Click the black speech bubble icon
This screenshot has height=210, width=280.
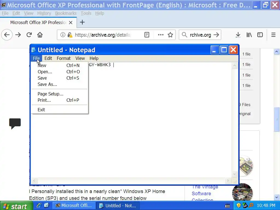pyautogui.click(x=15, y=124)
